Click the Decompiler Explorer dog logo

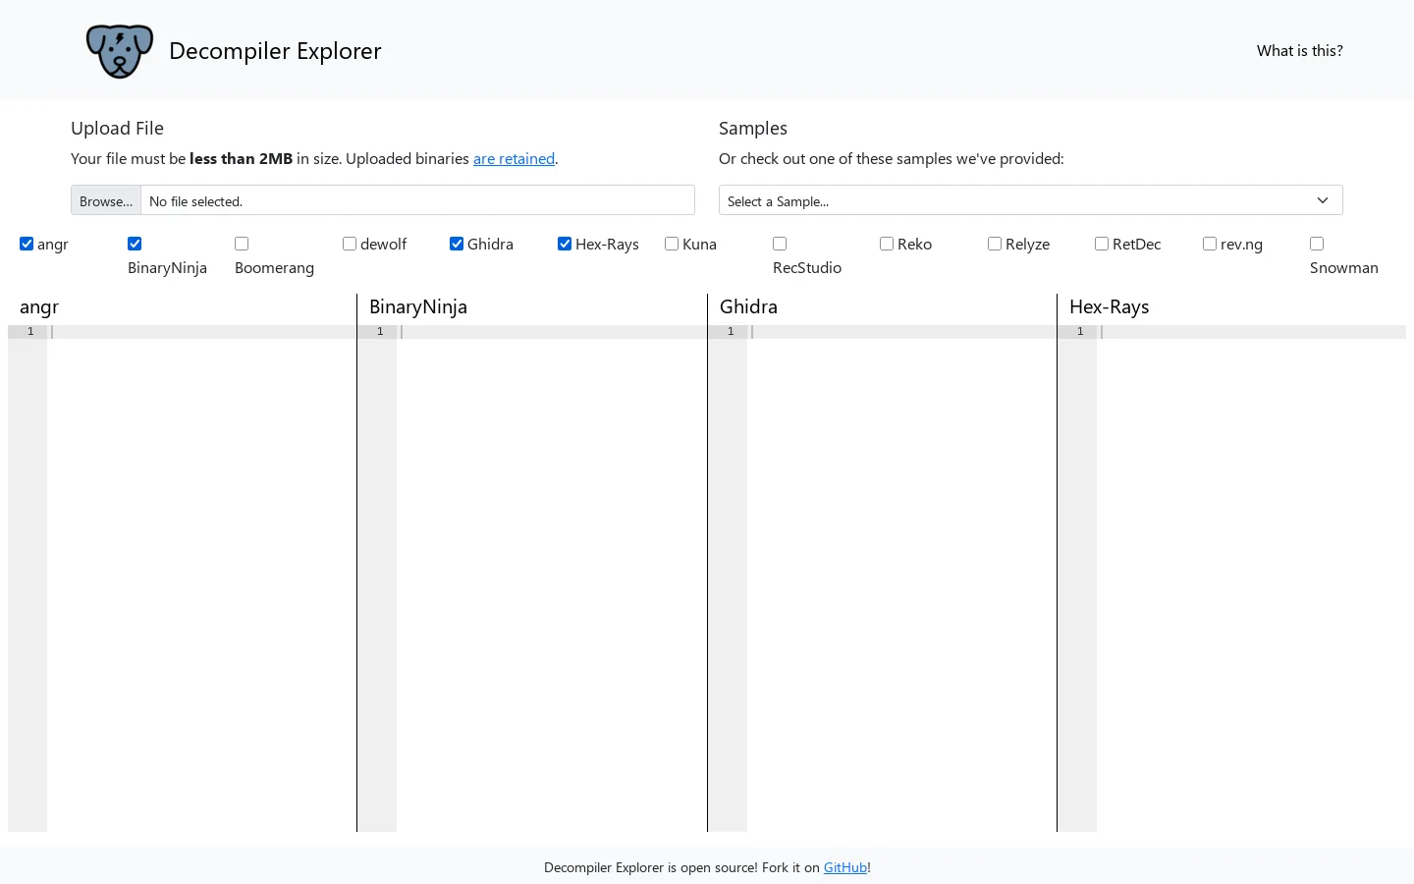pos(120,51)
